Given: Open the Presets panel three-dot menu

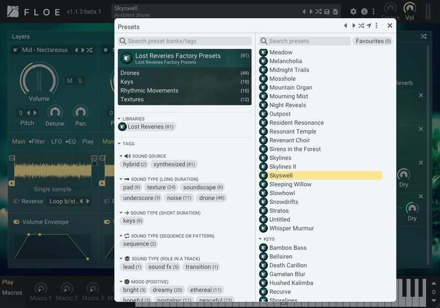Looking at the screenshot, I should (x=377, y=26).
